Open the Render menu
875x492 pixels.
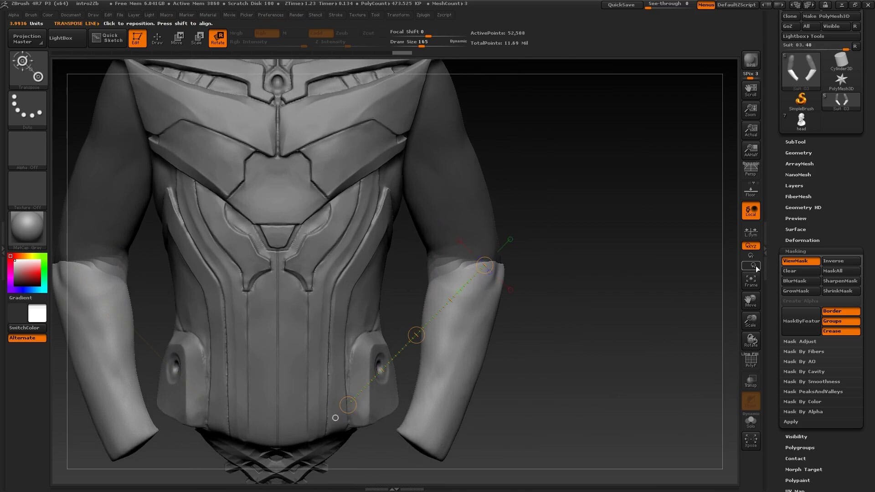[x=296, y=15]
